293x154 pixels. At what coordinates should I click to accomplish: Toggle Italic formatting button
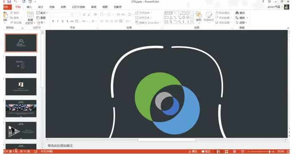(x=58, y=21)
